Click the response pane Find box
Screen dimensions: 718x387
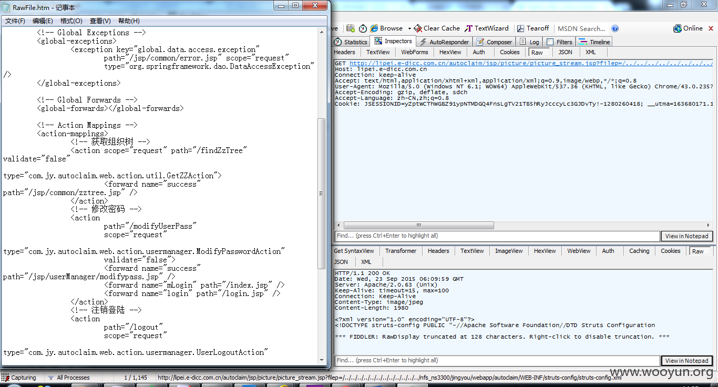(x=497, y=361)
